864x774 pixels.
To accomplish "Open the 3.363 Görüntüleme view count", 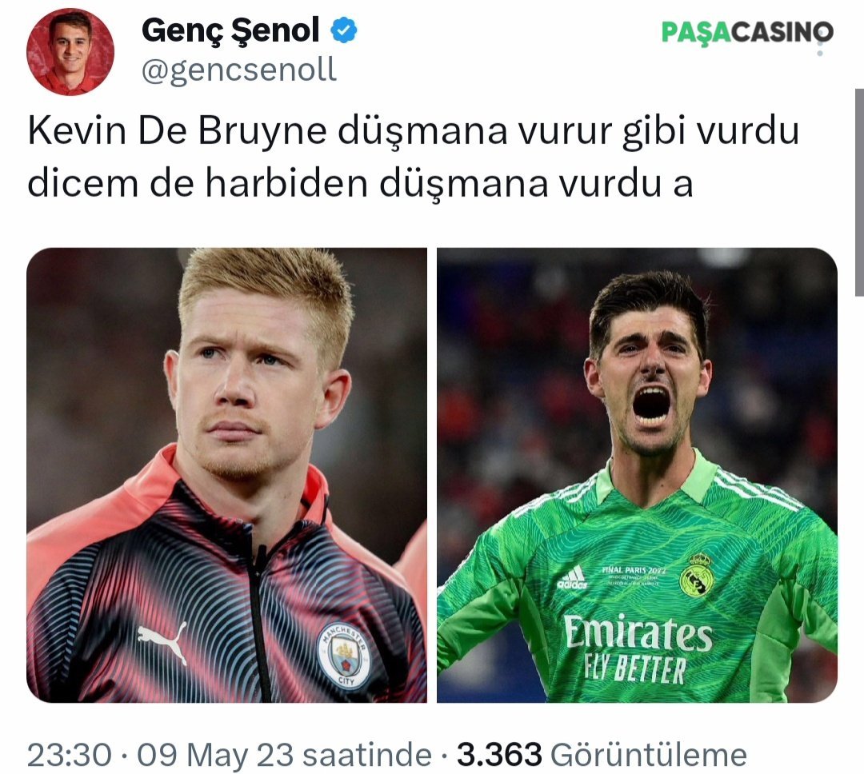I will [602, 755].
